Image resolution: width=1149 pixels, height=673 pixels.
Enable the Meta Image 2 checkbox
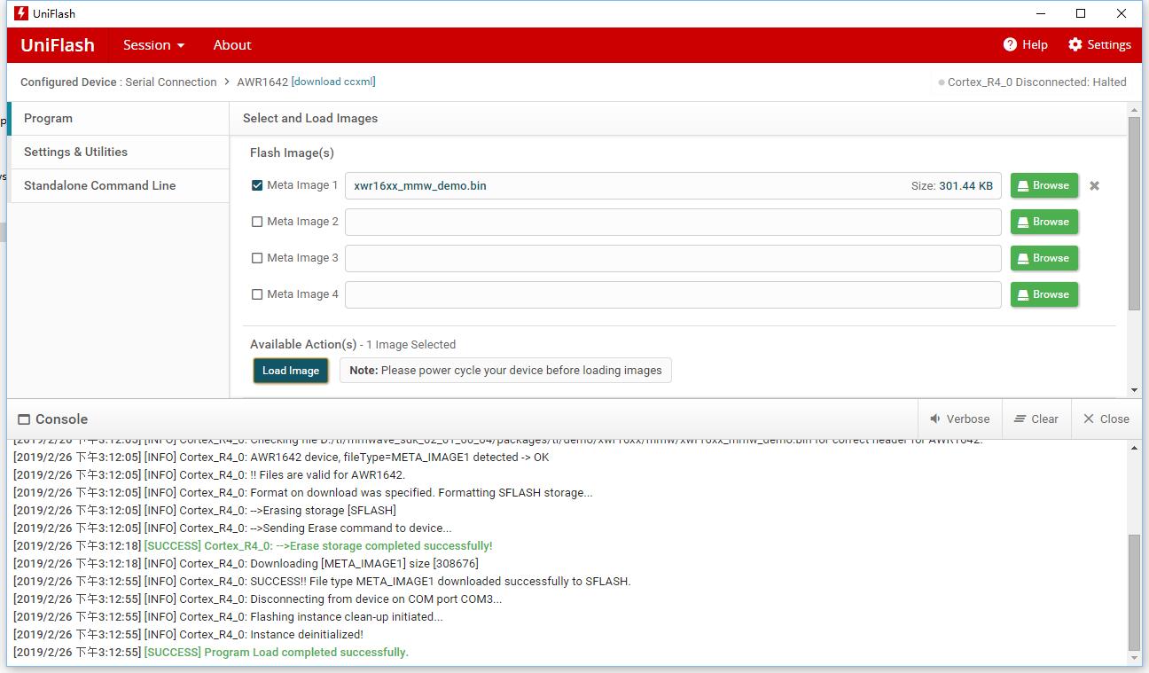[257, 222]
